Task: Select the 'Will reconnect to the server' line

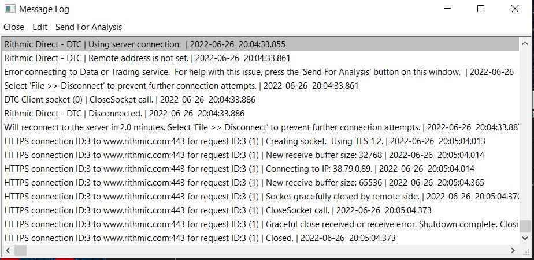Action: (x=231, y=127)
